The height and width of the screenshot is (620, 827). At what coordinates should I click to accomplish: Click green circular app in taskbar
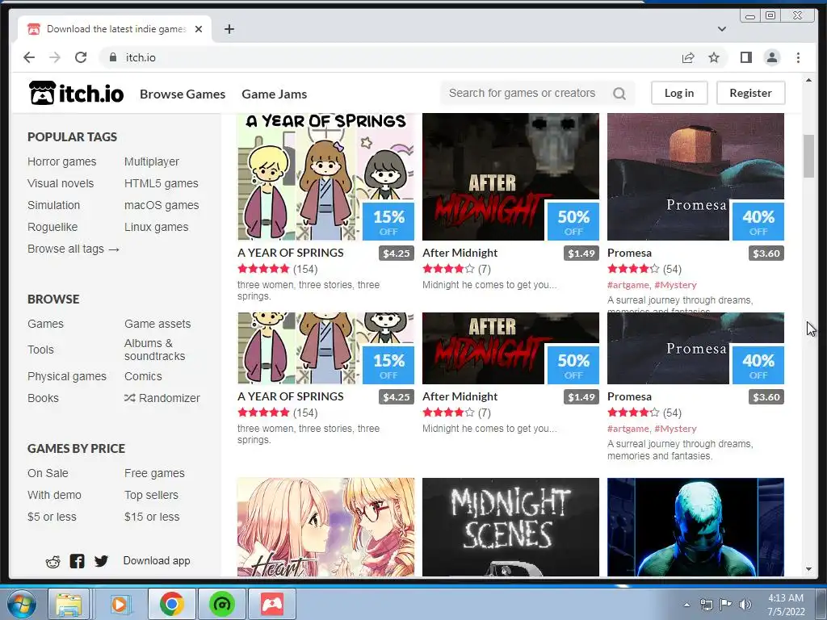pos(221,604)
